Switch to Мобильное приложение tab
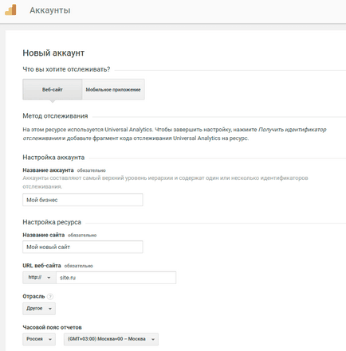 (113, 89)
